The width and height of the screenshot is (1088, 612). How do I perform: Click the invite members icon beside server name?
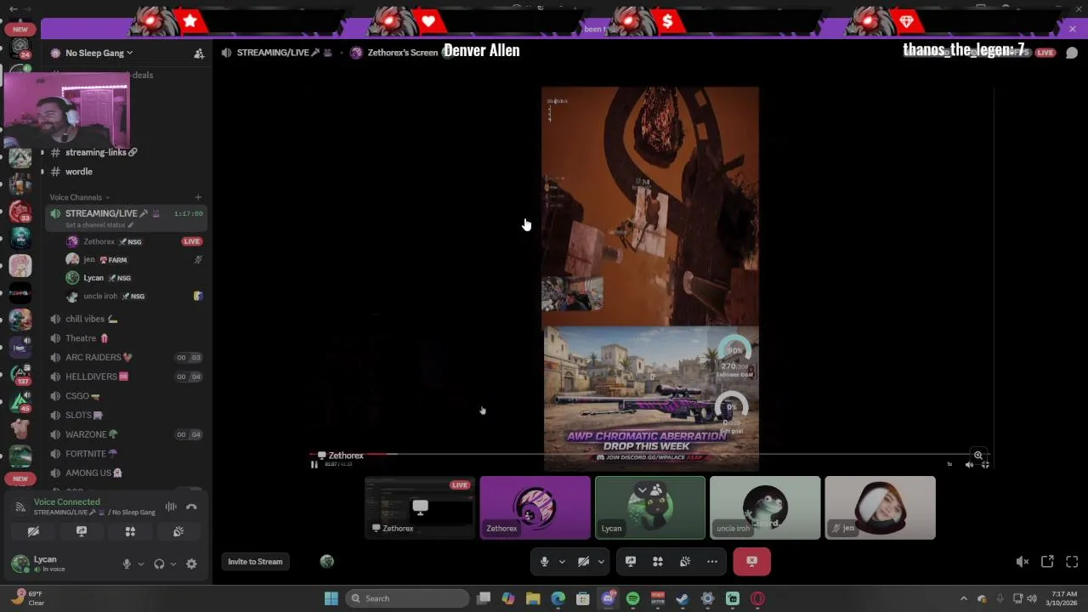[199, 53]
